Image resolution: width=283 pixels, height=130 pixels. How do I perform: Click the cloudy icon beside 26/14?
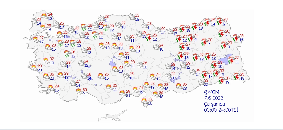84,76
